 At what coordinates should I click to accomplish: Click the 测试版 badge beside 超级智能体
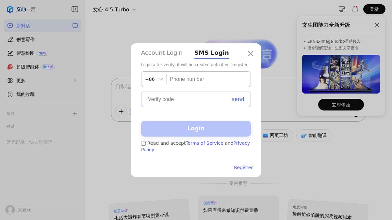pos(48,67)
